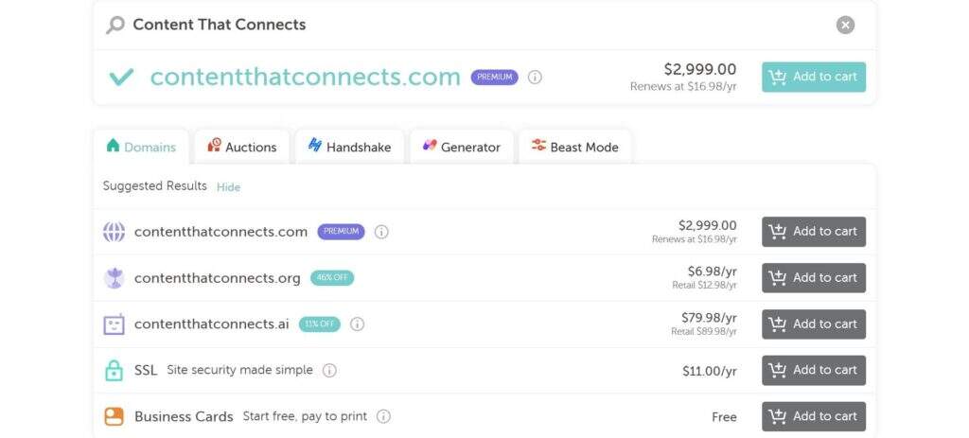The height and width of the screenshot is (438, 969).
Task: Add contentthatconnects.org to cart
Action: 813,278
